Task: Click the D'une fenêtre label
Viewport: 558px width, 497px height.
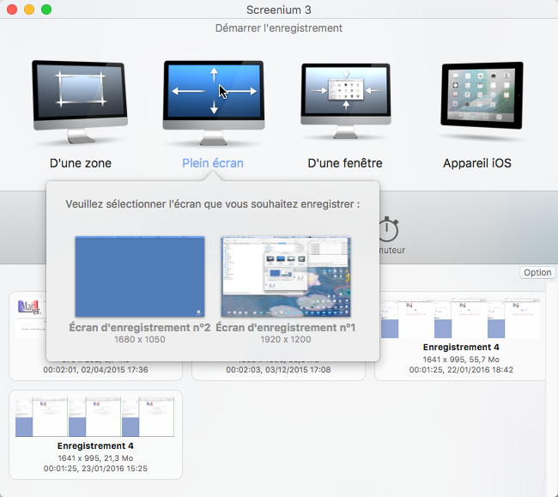Action: pyautogui.click(x=345, y=163)
